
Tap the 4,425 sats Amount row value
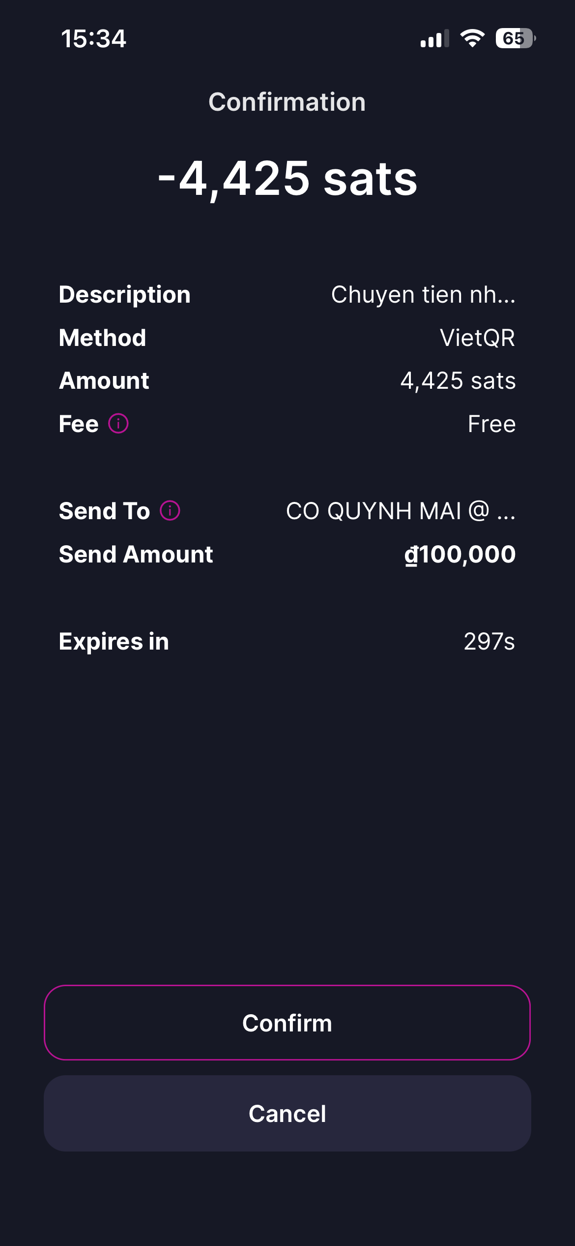click(458, 381)
